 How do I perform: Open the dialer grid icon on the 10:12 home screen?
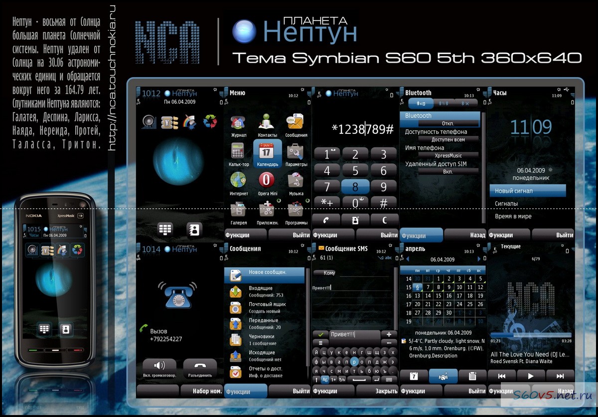point(165,229)
